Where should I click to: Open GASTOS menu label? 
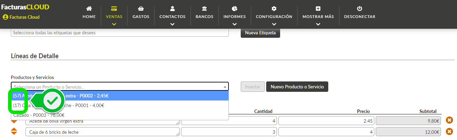141,17
